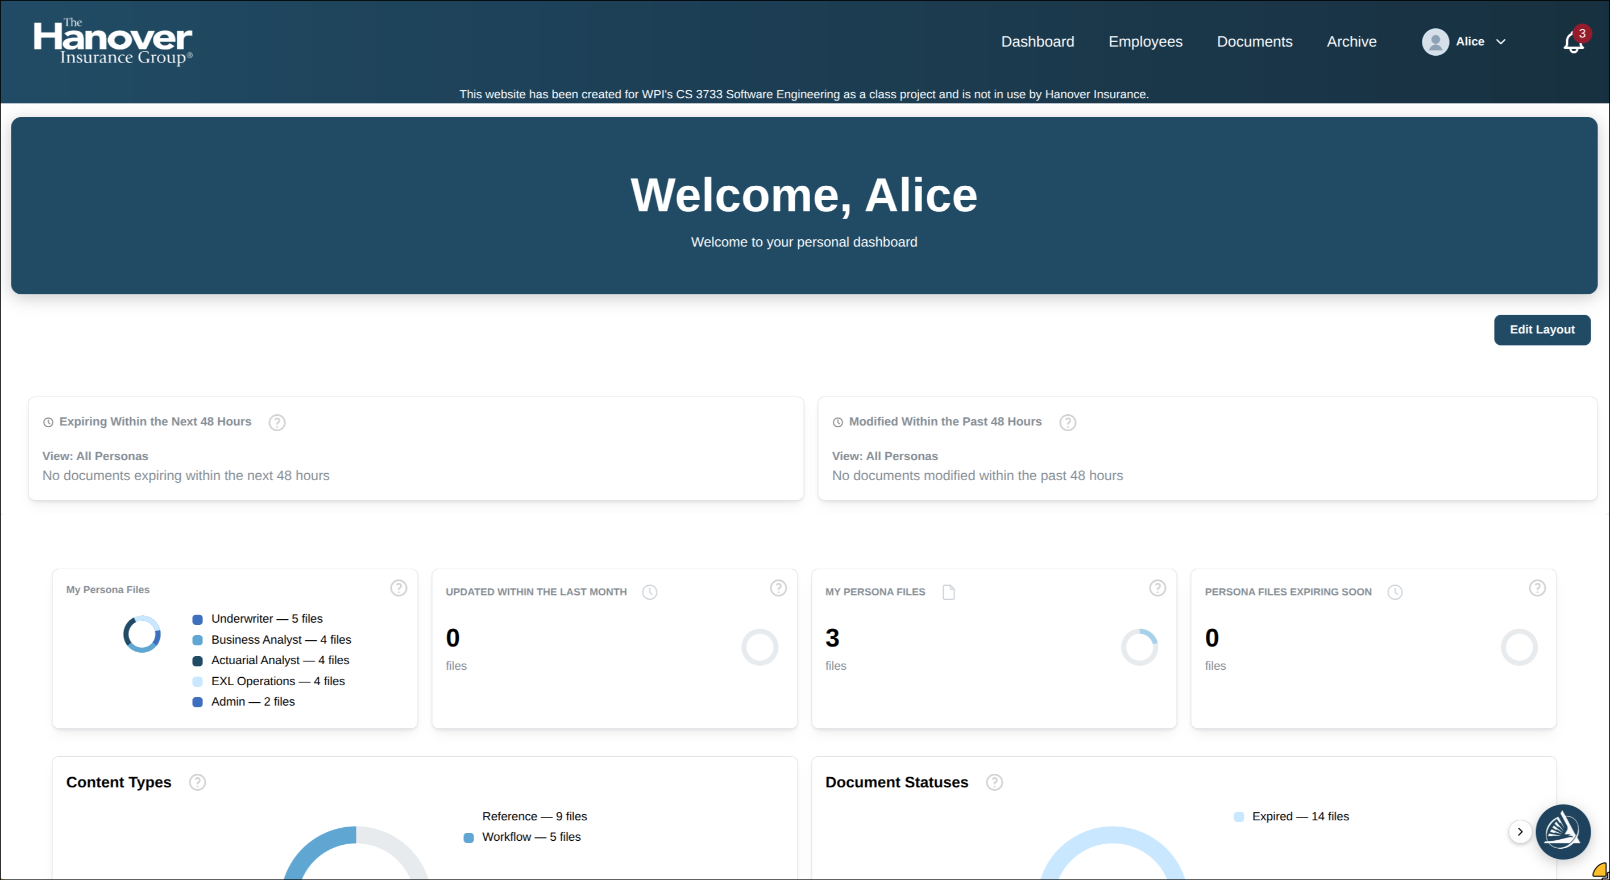Click progress ring on Persona Files Expiring Soon
Image resolution: width=1610 pixels, height=880 pixels.
pos(1518,647)
